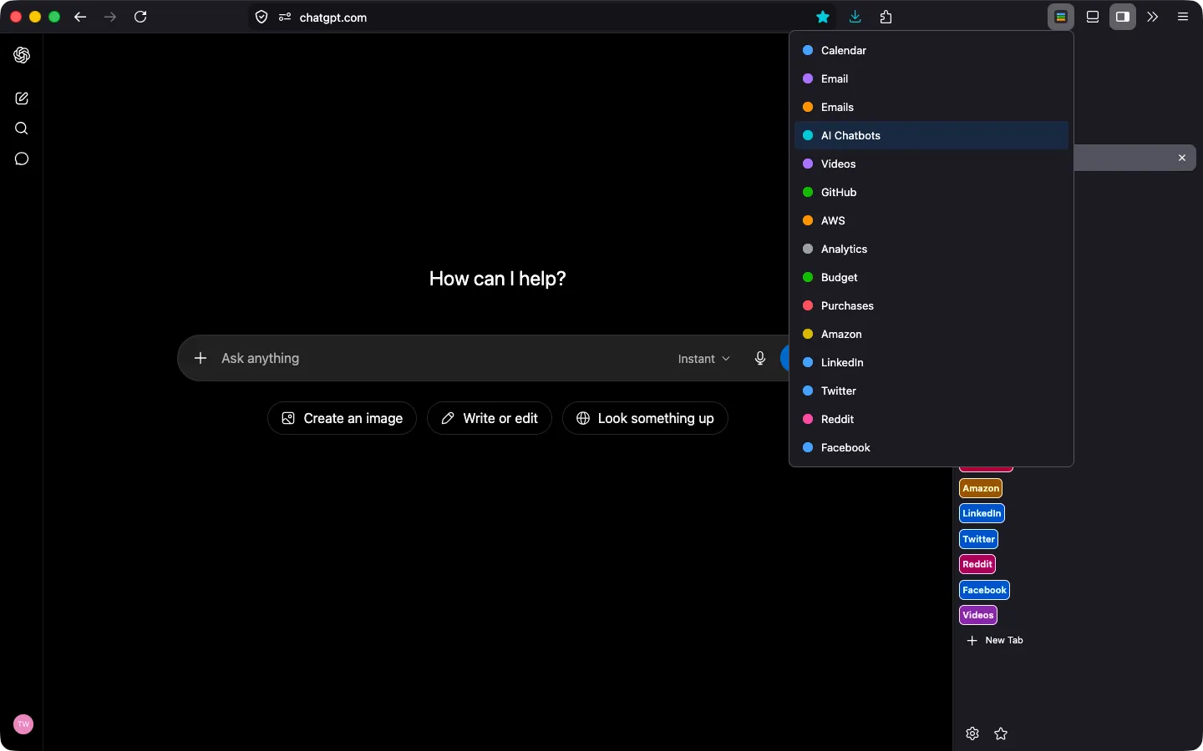Open the downloads panel

coord(855,17)
